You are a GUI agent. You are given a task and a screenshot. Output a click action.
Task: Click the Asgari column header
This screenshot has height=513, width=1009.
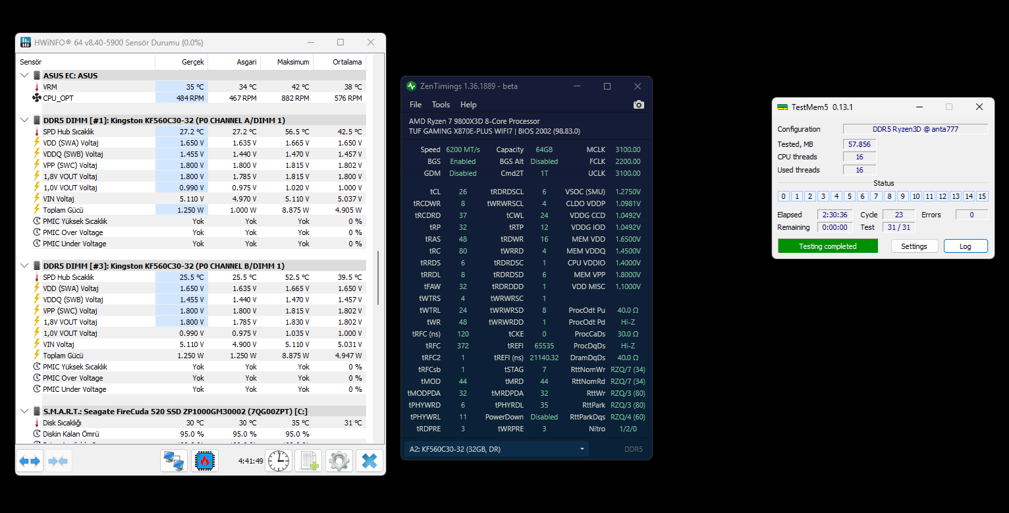tap(234, 62)
